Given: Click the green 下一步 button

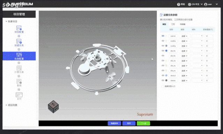Looking at the screenshot, I should click(x=143, y=123).
